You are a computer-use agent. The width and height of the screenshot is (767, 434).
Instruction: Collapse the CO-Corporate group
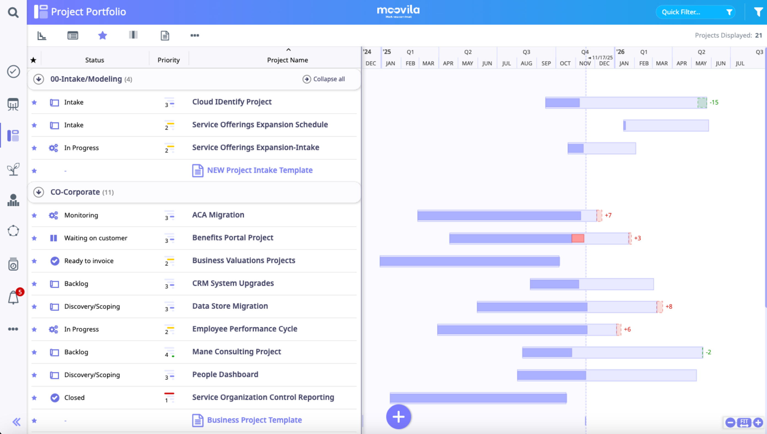coord(39,192)
